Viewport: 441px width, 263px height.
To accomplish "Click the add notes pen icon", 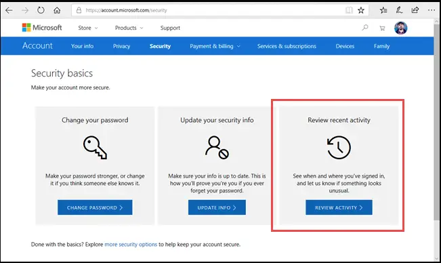I will coord(399,10).
